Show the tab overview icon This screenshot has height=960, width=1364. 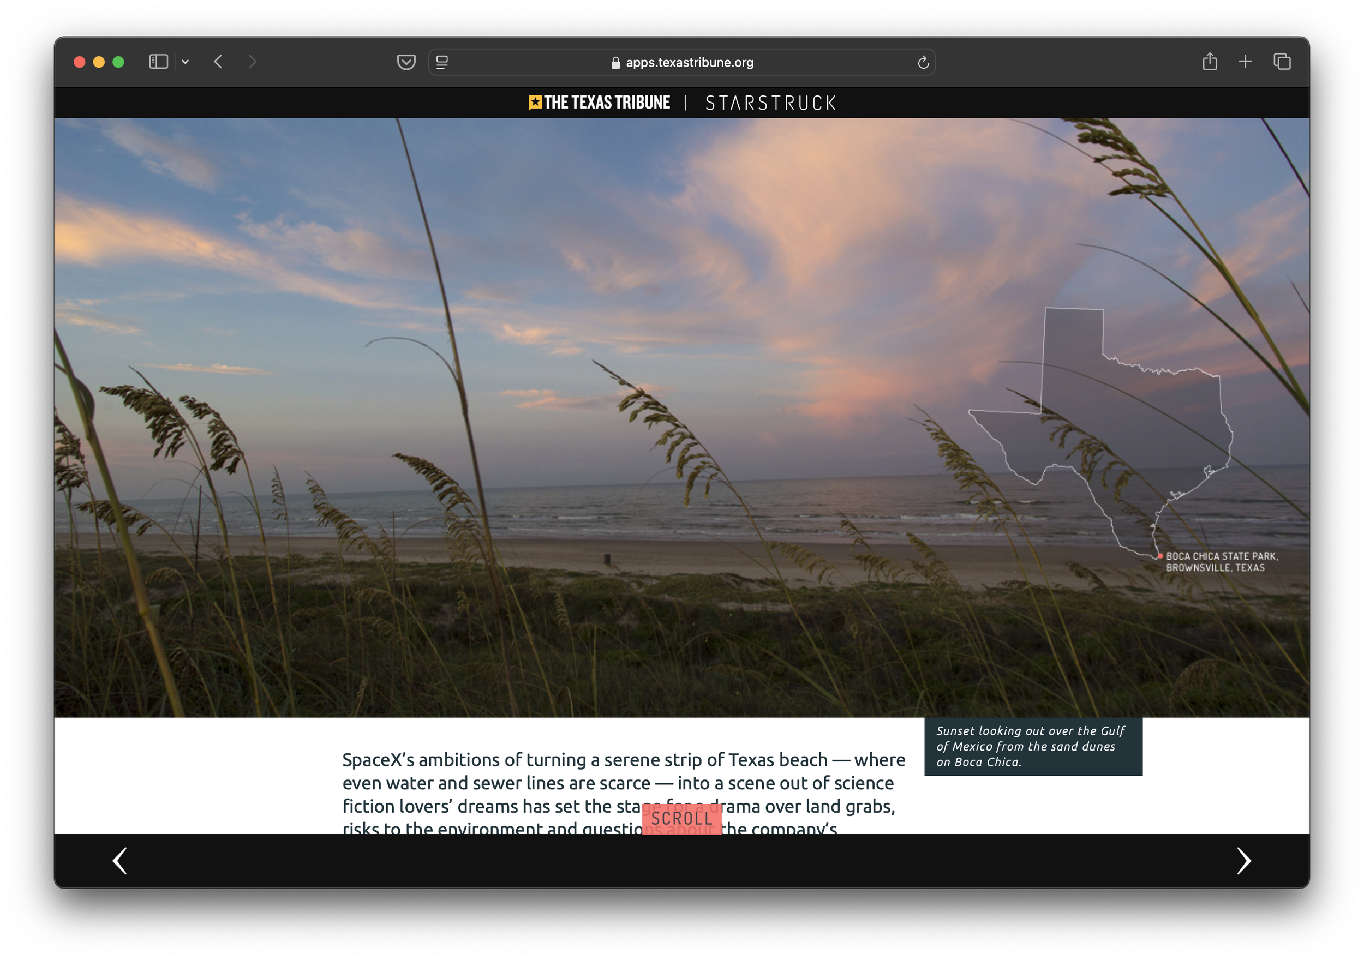[1282, 62]
